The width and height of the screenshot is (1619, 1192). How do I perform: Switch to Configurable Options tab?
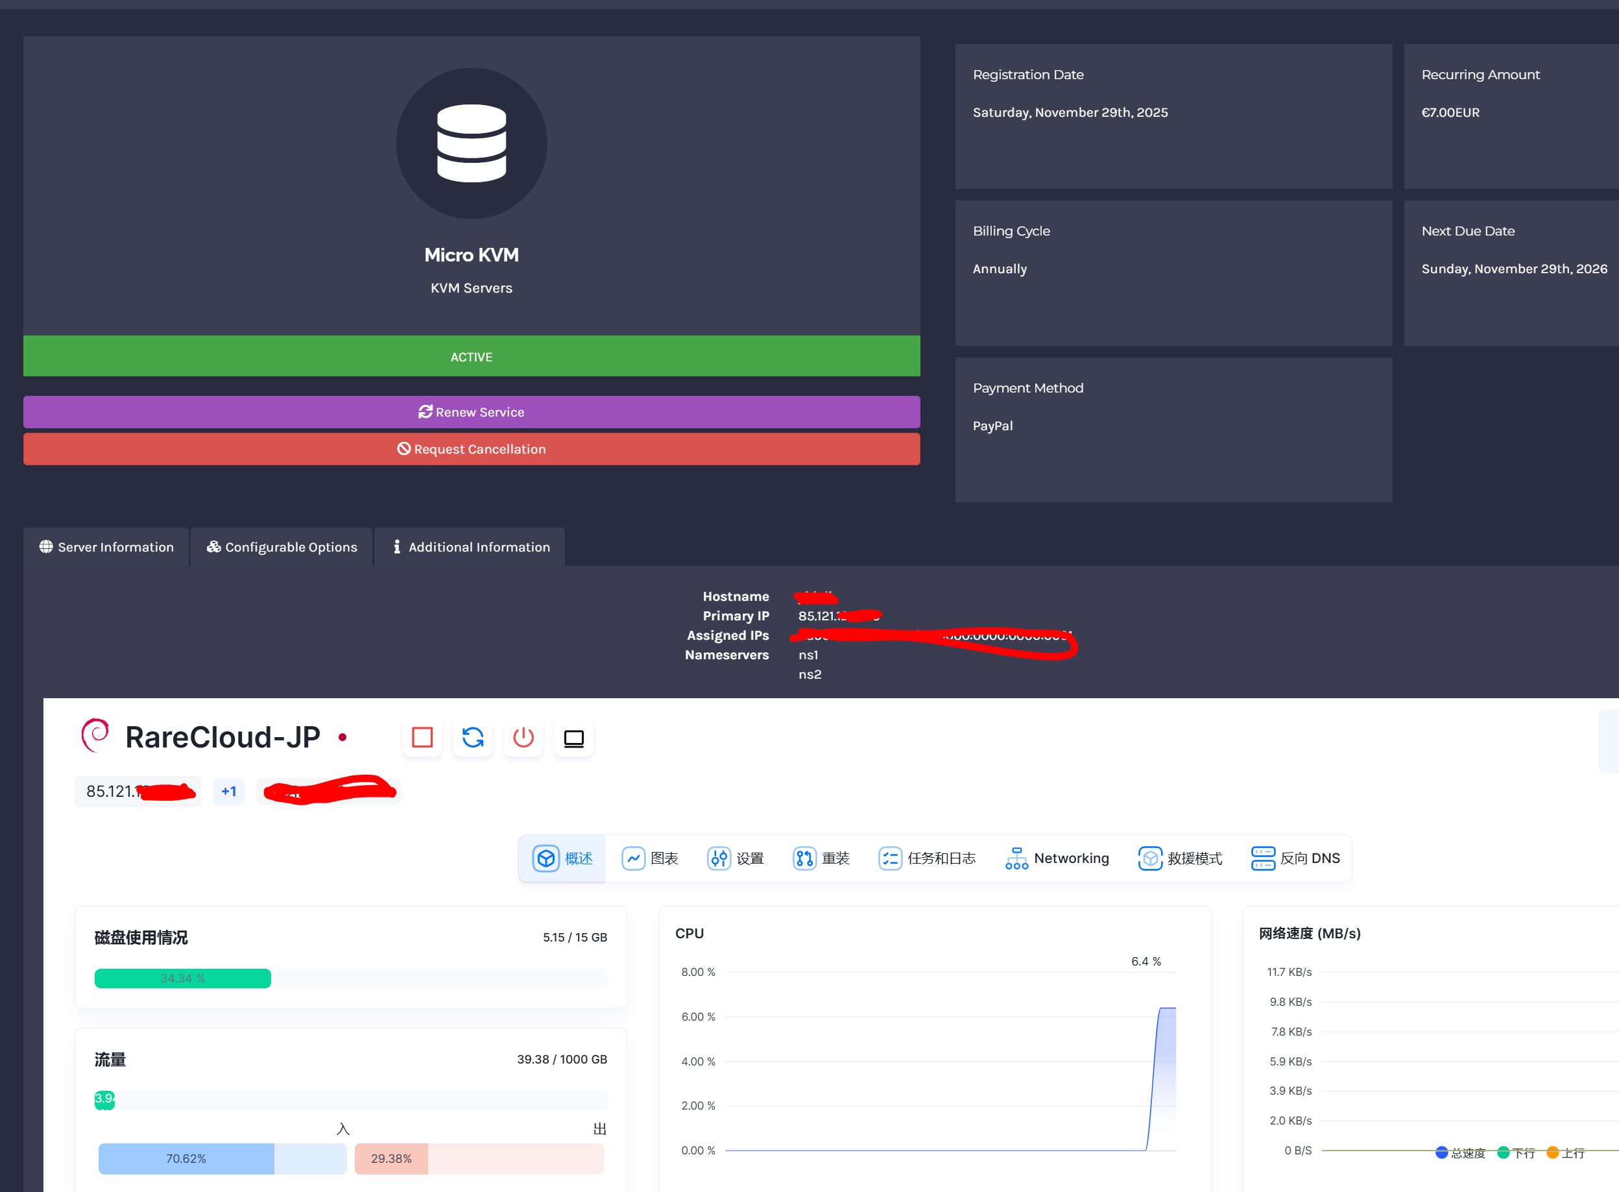click(282, 547)
